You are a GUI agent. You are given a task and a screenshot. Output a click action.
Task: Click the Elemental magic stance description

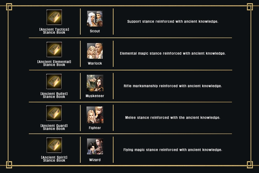tap(173, 53)
